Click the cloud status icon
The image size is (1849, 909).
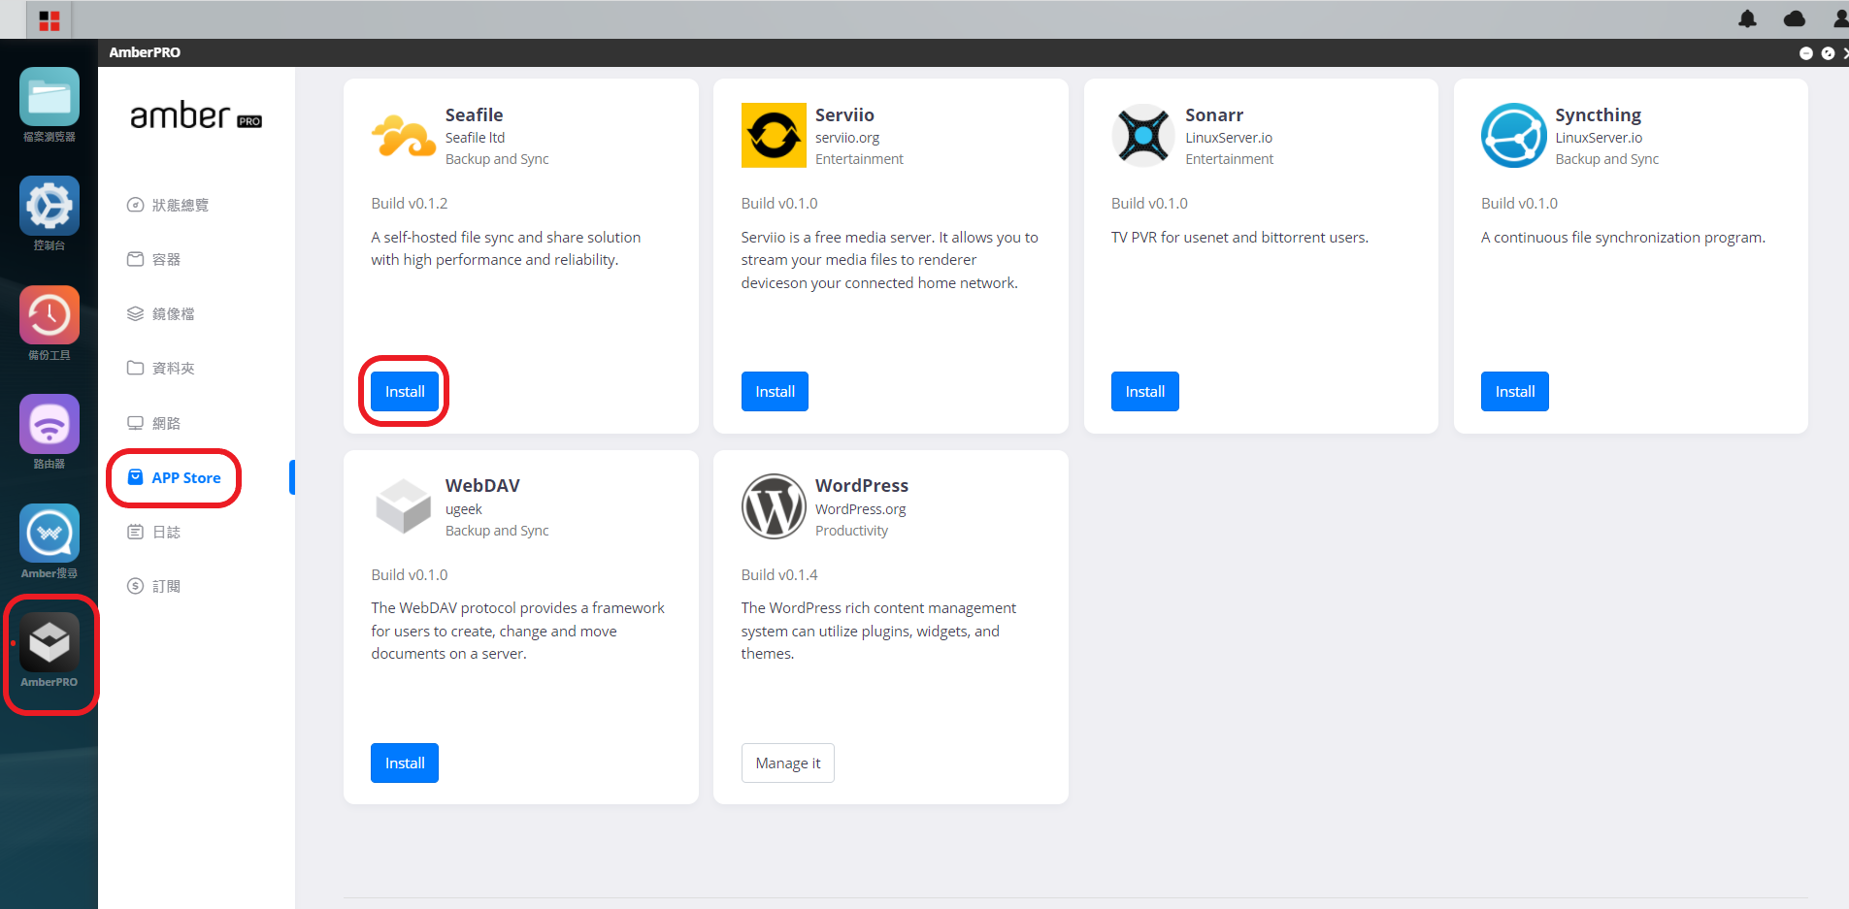[1795, 18]
